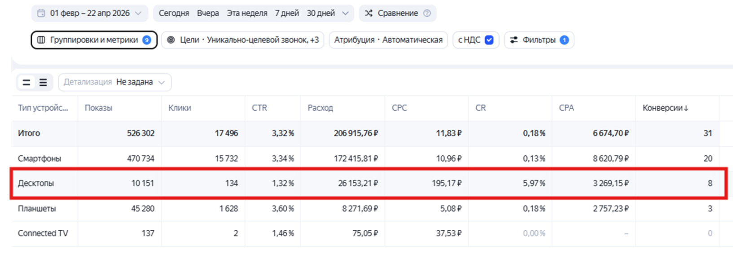733x259 pixels.
Task: Click Планшеты CPA 2 757,23 ₽
Action: pos(611,209)
